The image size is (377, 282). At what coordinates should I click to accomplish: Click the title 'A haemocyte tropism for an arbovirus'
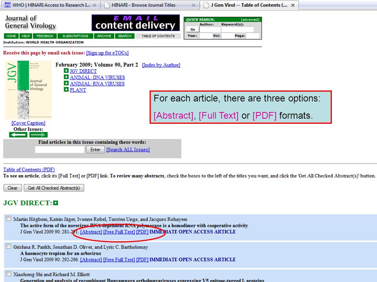60,253
